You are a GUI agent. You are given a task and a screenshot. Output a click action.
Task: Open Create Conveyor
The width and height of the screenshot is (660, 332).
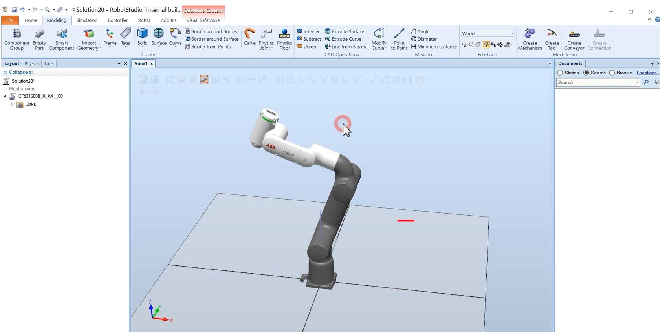574,39
